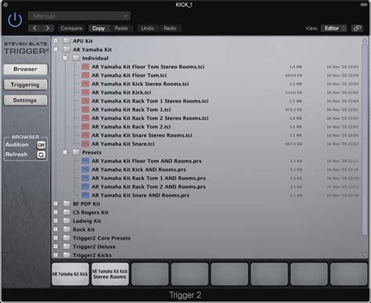Toggle the plugin power bypass button

[x=15, y=20]
